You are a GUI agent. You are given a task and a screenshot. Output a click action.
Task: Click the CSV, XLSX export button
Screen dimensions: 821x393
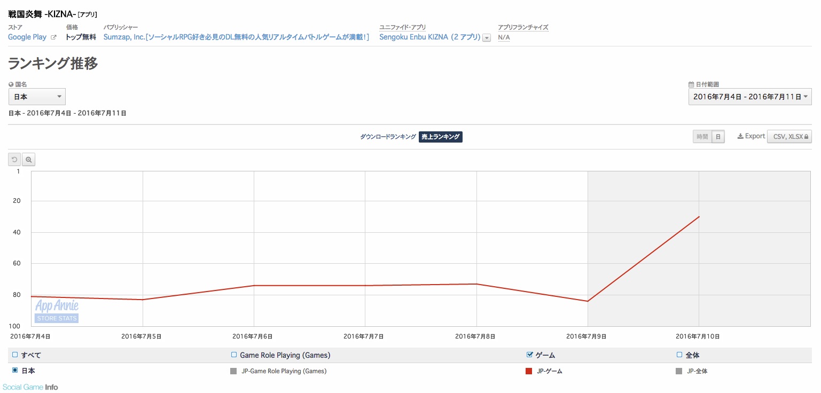(x=789, y=137)
